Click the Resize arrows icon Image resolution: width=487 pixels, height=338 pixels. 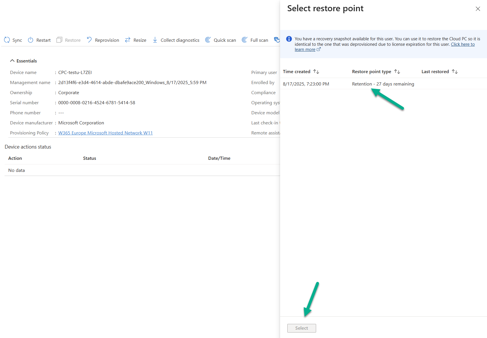coord(128,40)
